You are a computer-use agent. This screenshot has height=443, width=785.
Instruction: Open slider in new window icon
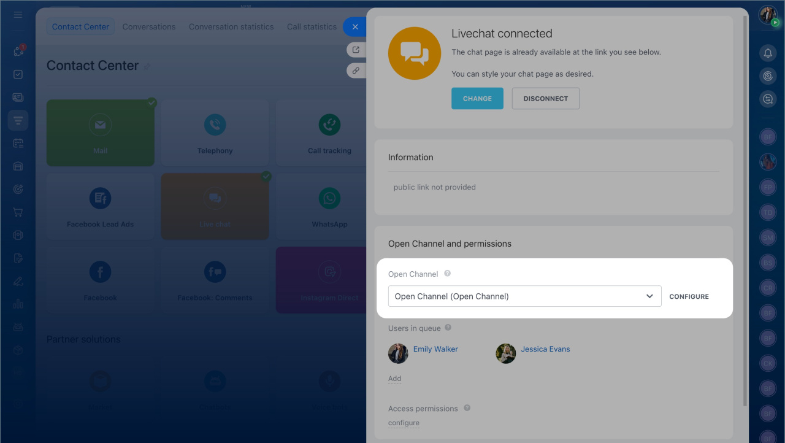click(x=356, y=50)
